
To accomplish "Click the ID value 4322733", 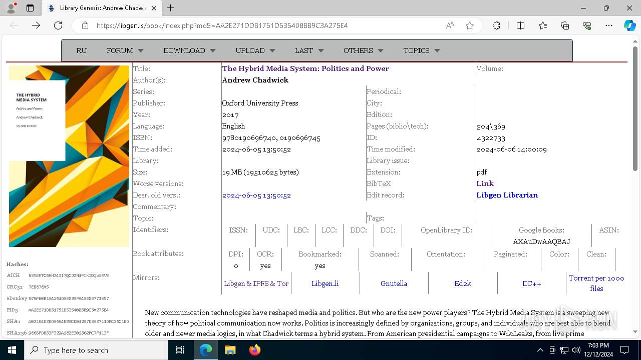I will [x=491, y=137].
